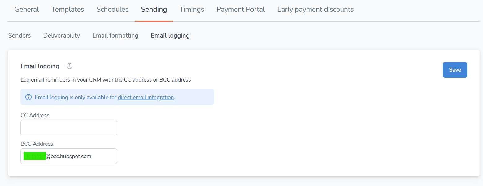The image size is (483, 186).
Task: Follow the direct email integration link
Action: [x=146, y=97]
